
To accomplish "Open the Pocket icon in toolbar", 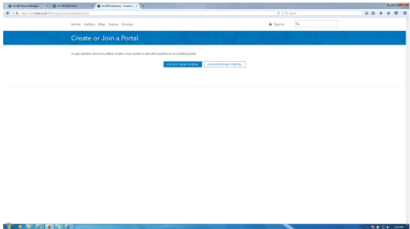I will point(396,13).
